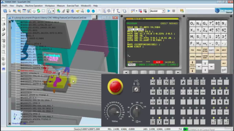Click the SHIFT key on keypad

click(x=211, y=50)
